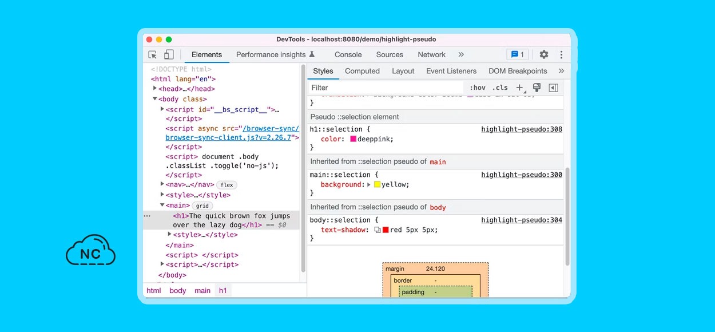Click the border region label in box model
Viewport: 715px width, 332px height.
(x=403, y=280)
